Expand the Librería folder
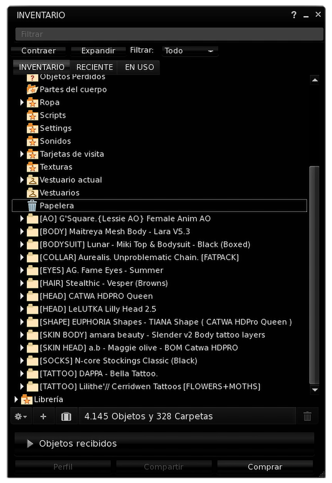Image resolution: width=332 pixels, height=483 pixels. (x=16, y=399)
